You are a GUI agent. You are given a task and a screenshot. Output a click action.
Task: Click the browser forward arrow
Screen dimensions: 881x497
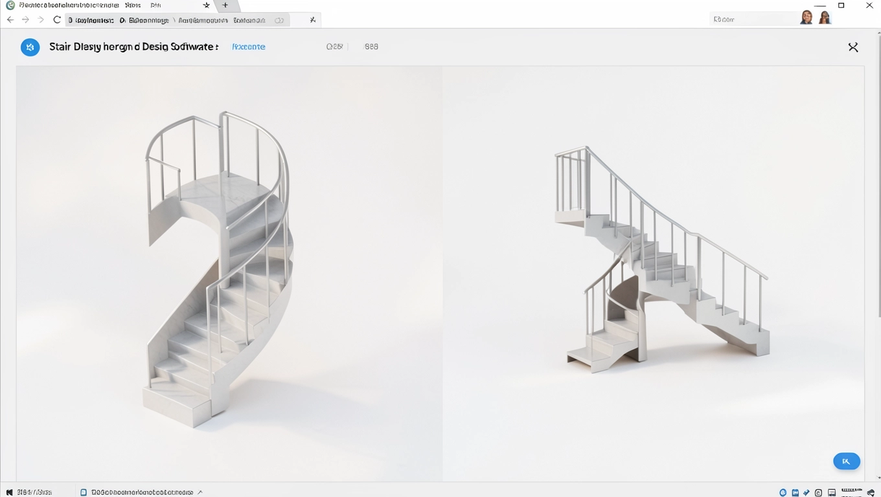click(25, 20)
